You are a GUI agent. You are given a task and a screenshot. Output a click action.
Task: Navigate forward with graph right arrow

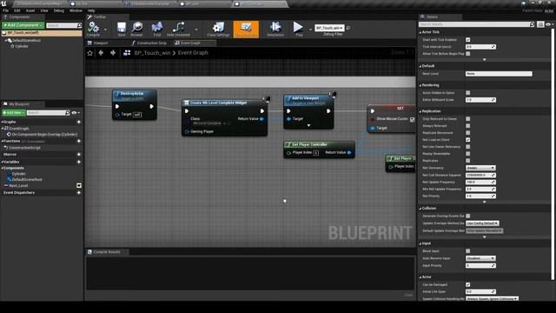tap(113, 53)
